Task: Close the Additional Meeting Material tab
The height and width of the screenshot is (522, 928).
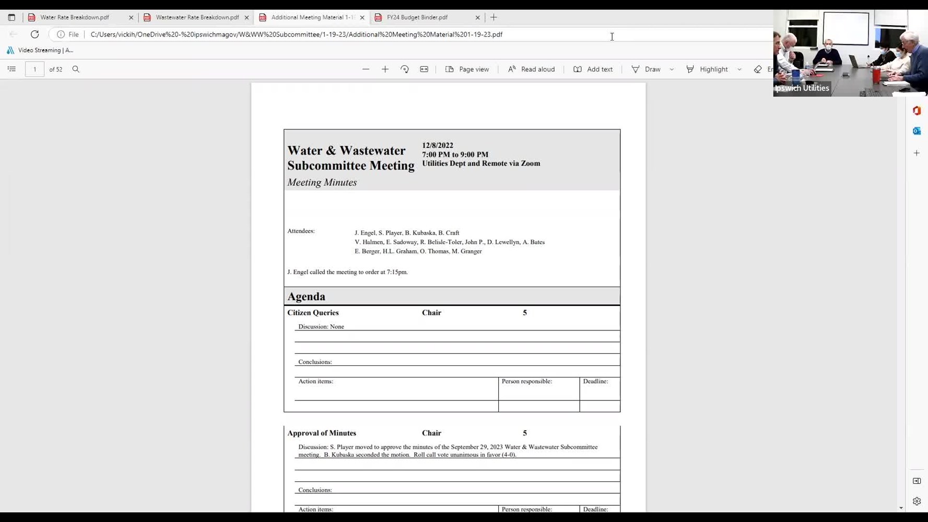Action: click(362, 17)
